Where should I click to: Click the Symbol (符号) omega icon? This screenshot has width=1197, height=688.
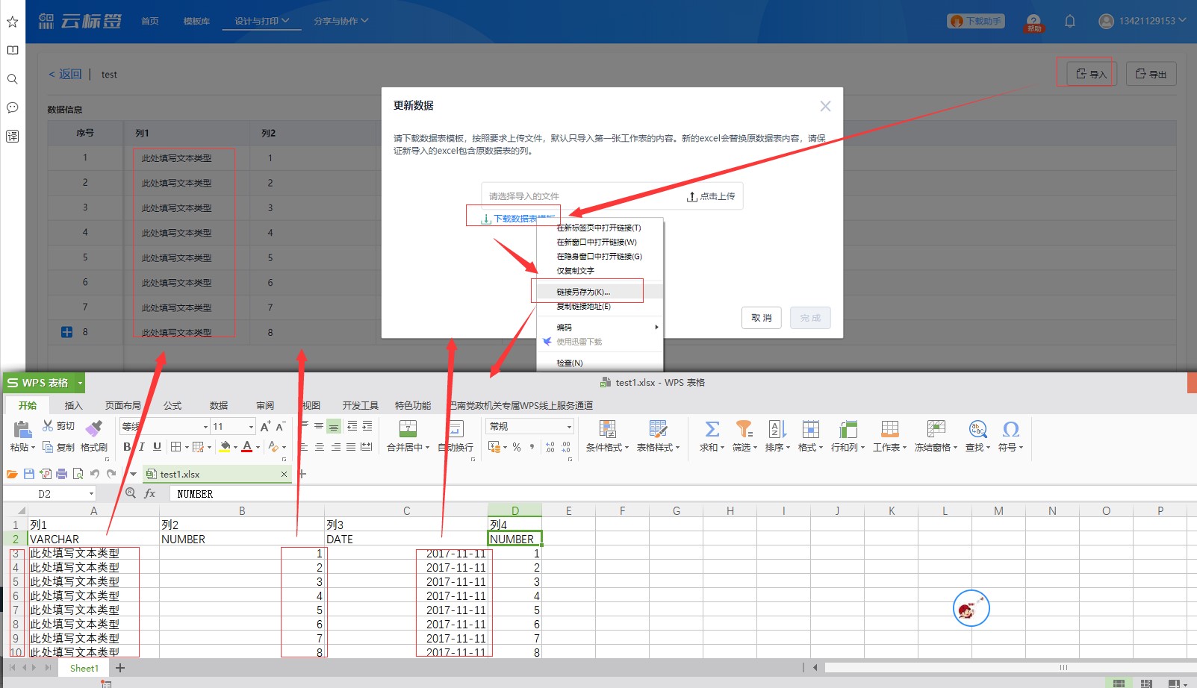[1010, 428]
